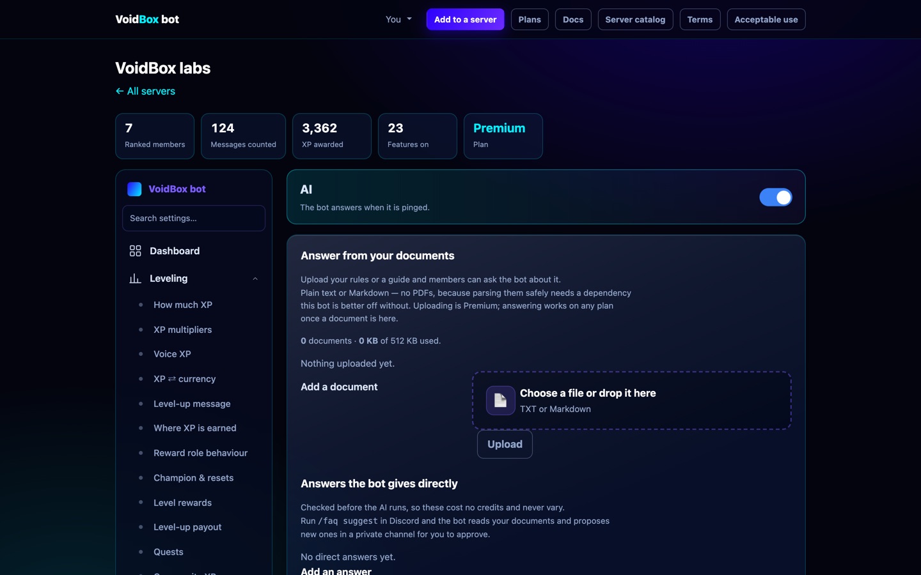Image resolution: width=921 pixels, height=575 pixels.
Task: Open XP currency conversion setting
Action: pyautogui.click(x=185, y=379)
